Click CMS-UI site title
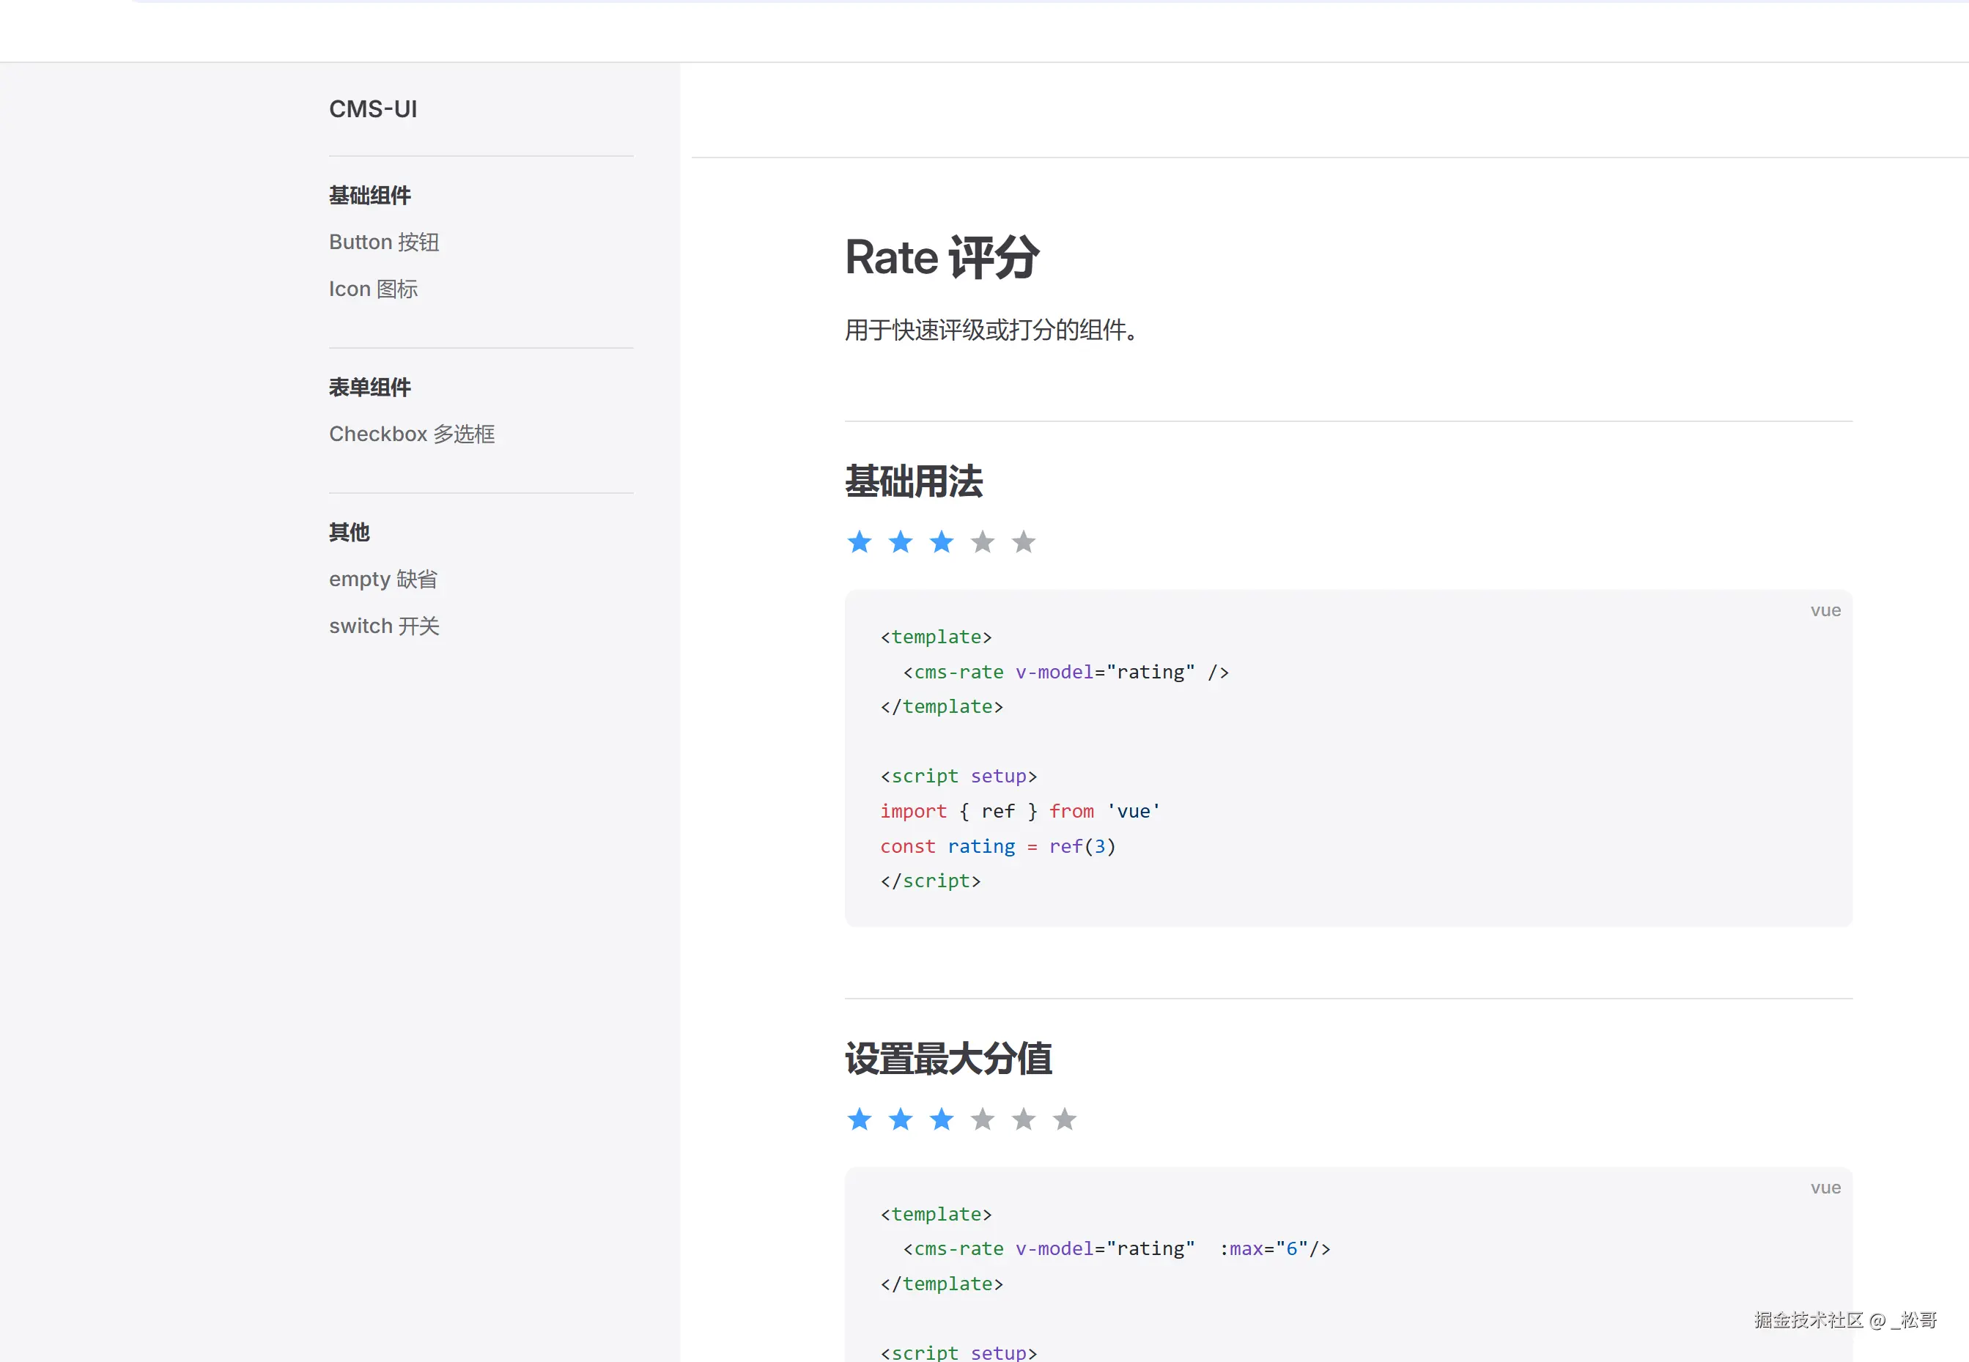Viewport: 1969px width, 1362px height. [373, 109]
